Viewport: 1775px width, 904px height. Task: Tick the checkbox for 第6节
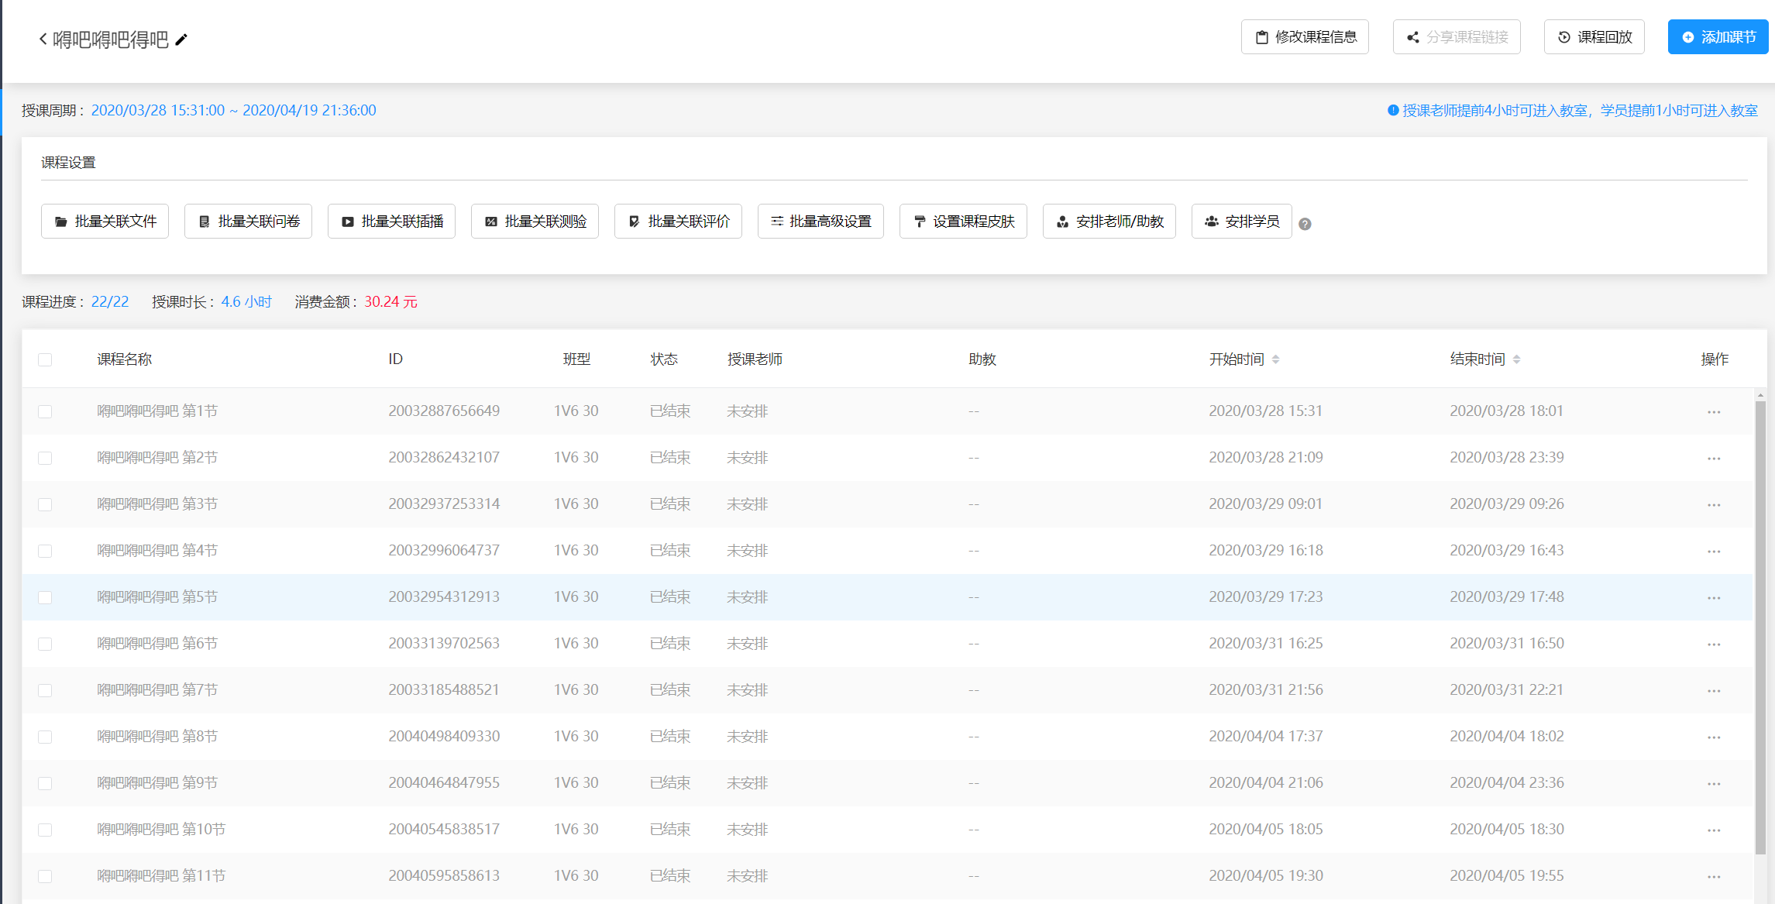(x=45, y=644)
